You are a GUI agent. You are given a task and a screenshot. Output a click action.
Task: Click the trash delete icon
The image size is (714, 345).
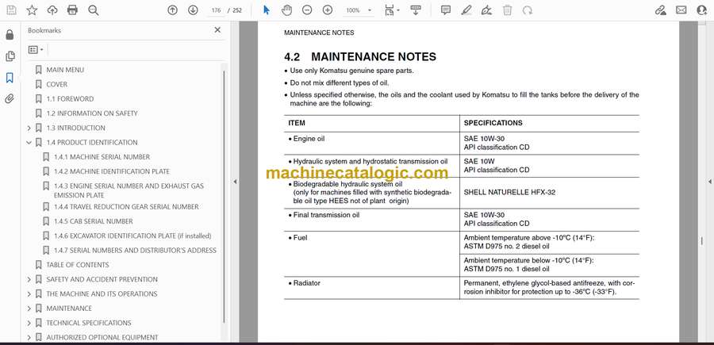[x=507, y=10]
